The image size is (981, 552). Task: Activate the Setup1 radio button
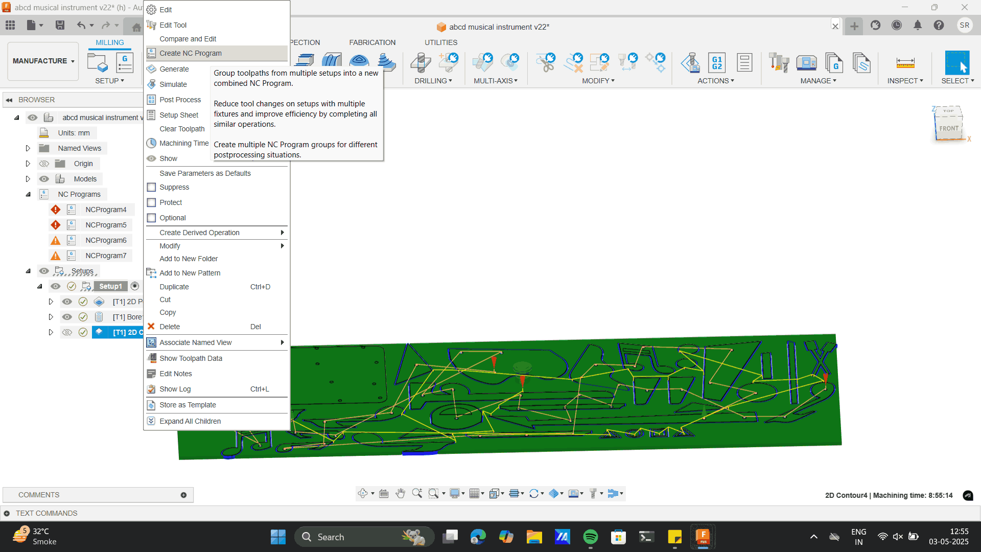pos(135,286)
